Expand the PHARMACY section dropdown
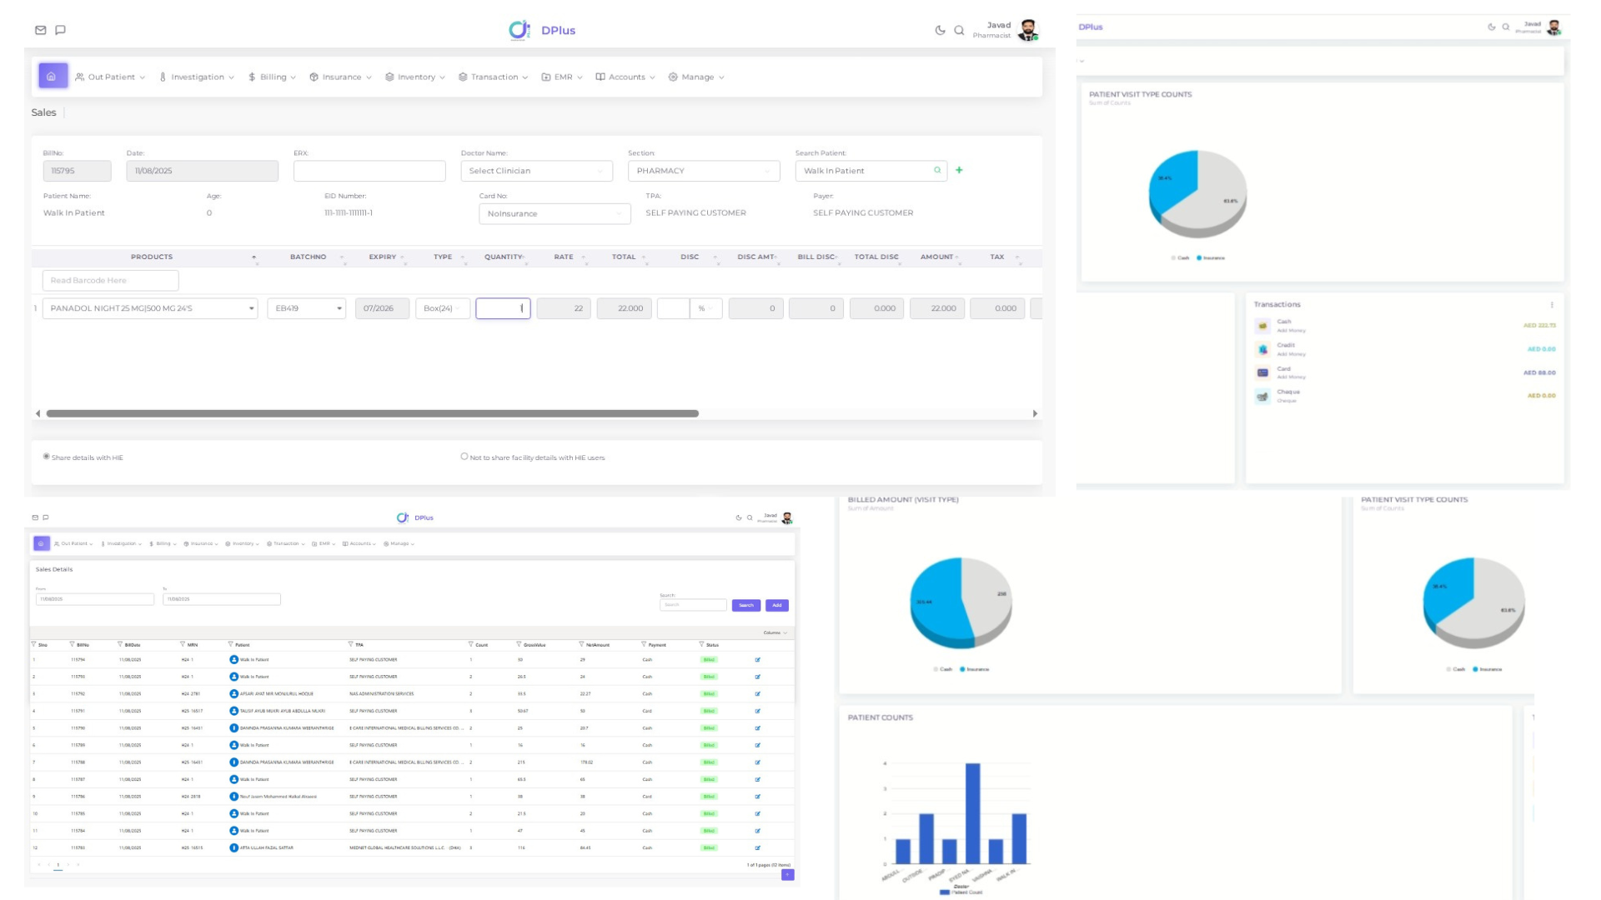Screen dimensions: 1601x900 [703, 171]
